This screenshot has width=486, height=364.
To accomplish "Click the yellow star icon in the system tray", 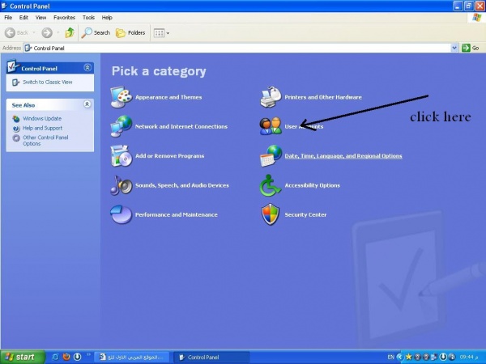I will (409, 357).
